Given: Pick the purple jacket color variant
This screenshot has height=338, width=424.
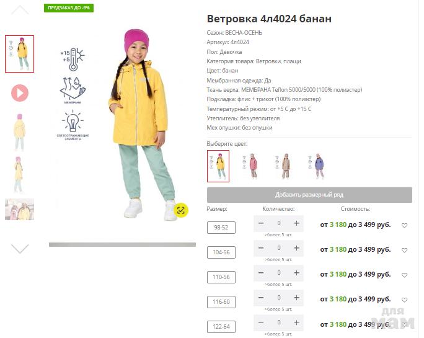Looking at the screenshot, I should pyautogui.click(x=316, y=166).
